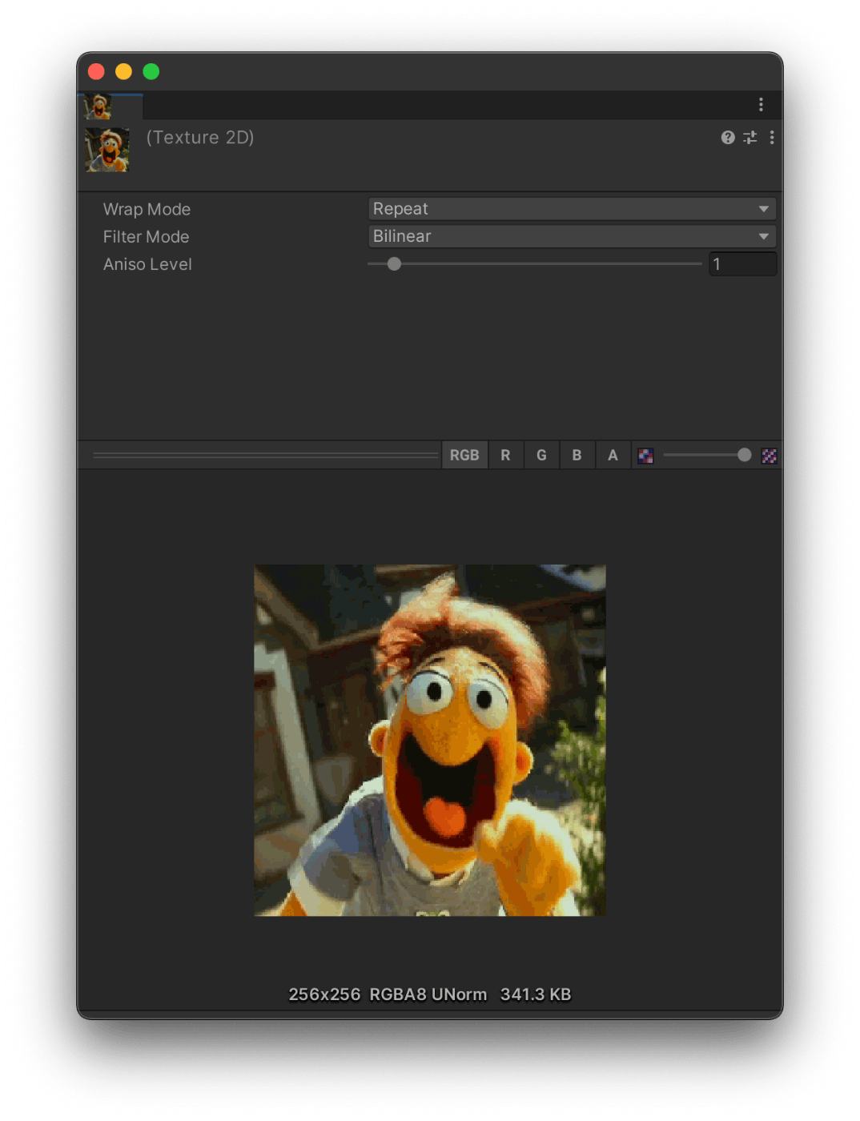The height and width of the screenshot is (1121, 860).
Task: Toggle the B channel preview
Action: tap(577, 456)
